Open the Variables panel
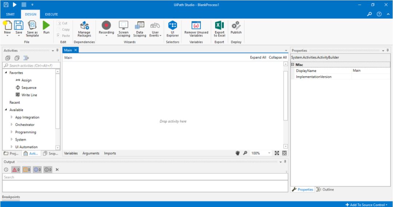This screenshot has height=207, width=393. 71,153
